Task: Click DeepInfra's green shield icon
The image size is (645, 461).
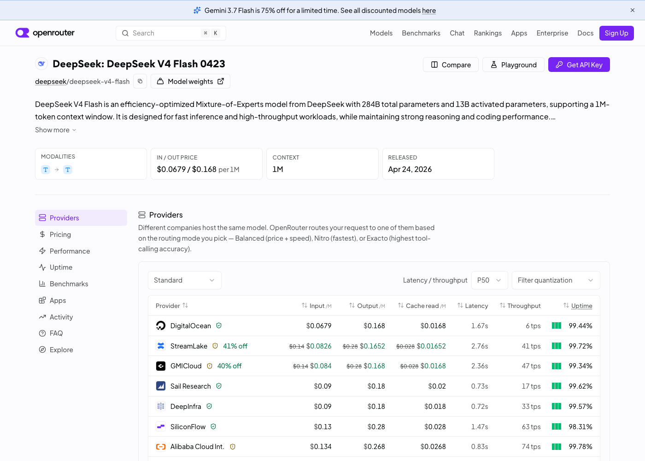Action: click(209, 406)
